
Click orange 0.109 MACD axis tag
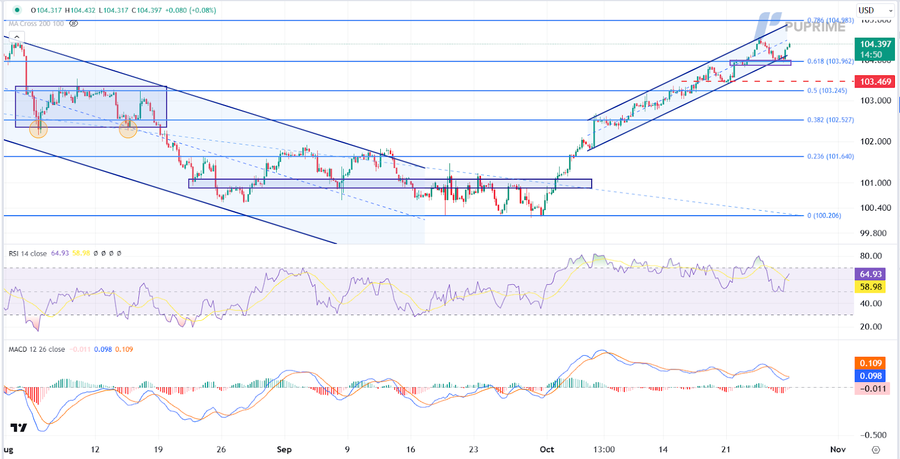coord(870,363)
